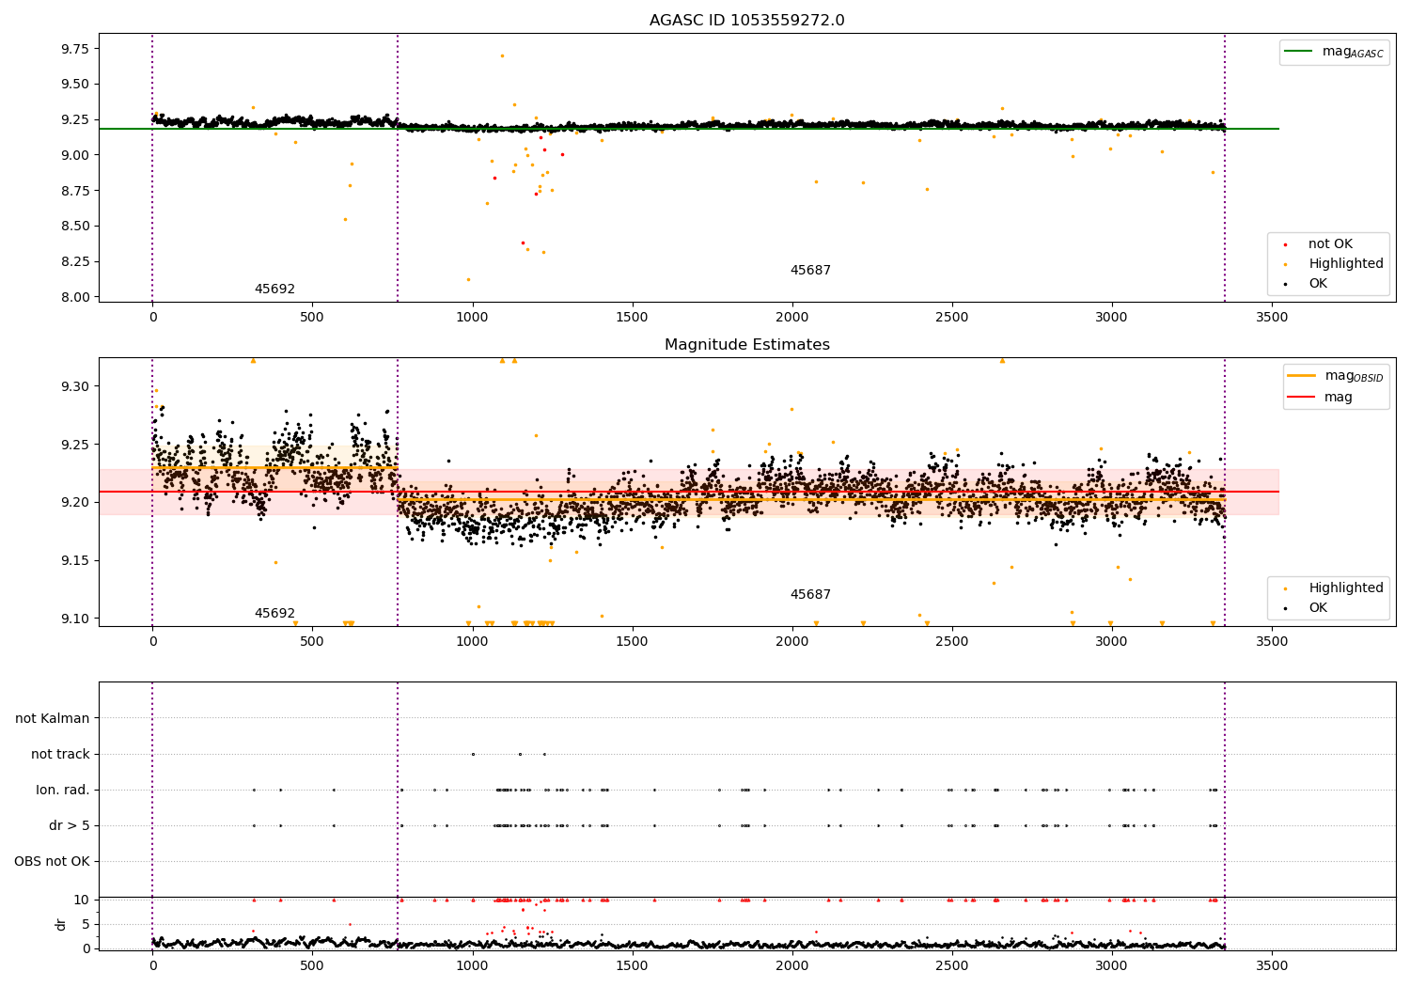Select the mag OBSID legend entry
This screenshot has width=1410, height=987.
pos(1337,376)
